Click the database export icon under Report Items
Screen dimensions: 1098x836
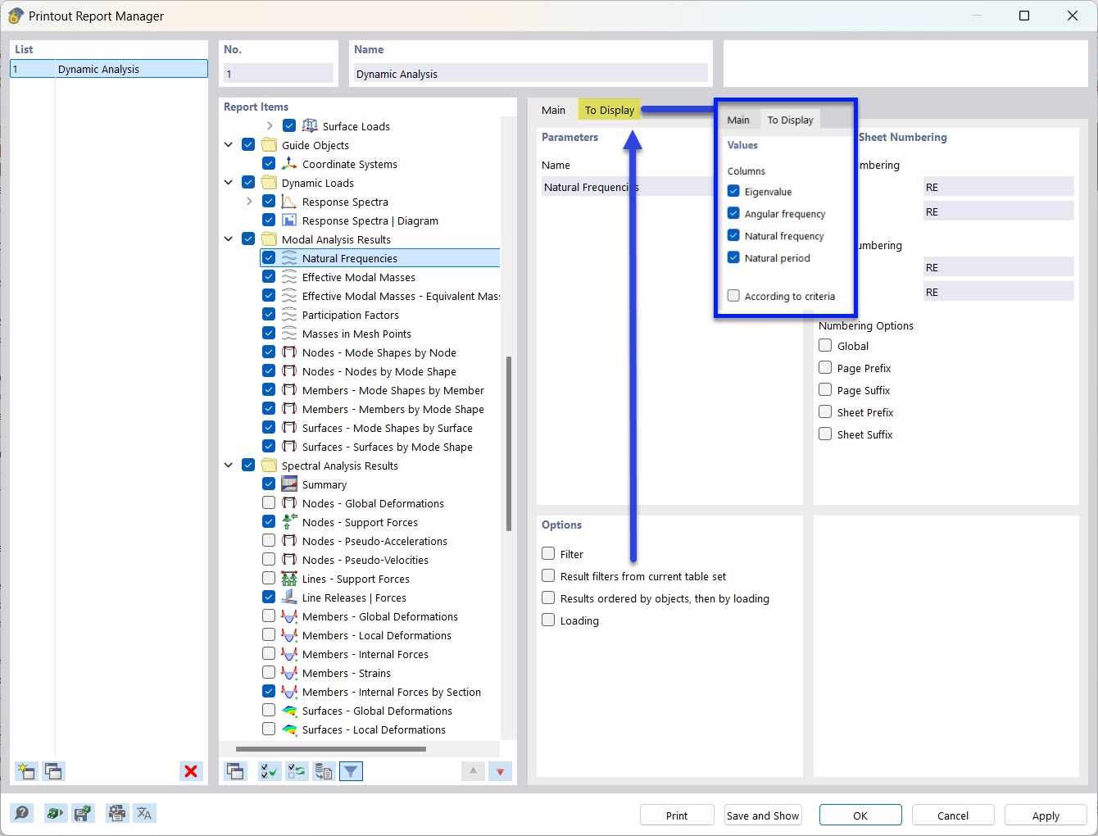tap(324, 770)
